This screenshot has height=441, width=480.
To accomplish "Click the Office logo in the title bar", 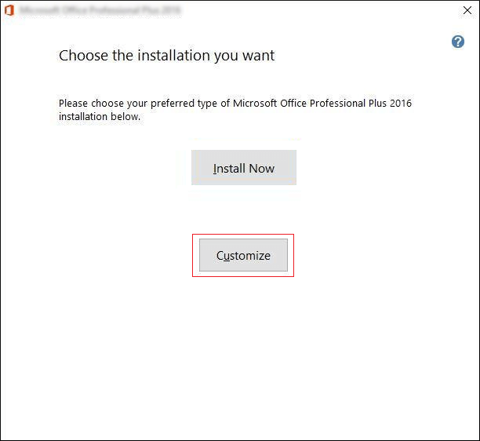I will click(9, 10).
